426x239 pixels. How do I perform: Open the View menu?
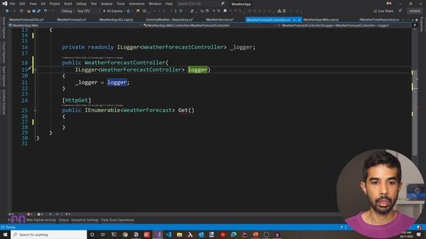point(33,4)
